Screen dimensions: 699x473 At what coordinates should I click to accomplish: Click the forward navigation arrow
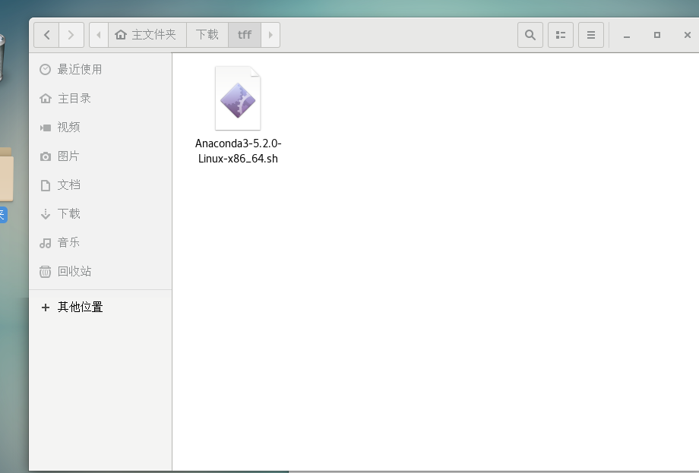click(71, 34)
